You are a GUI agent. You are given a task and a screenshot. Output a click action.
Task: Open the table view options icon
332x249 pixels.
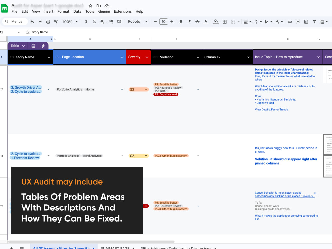click(x=323, y=22)
